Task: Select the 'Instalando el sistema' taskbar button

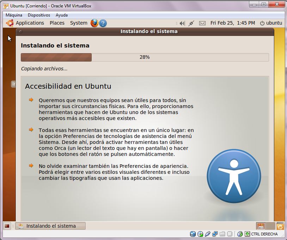Action: click(50, 226)
